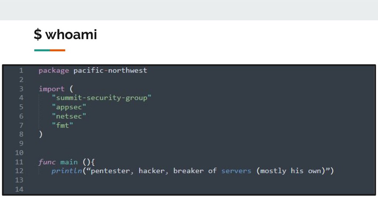Click the '$ whoami' slide title
This screenshot has height=213, width=378.
[x=65, y=34]
